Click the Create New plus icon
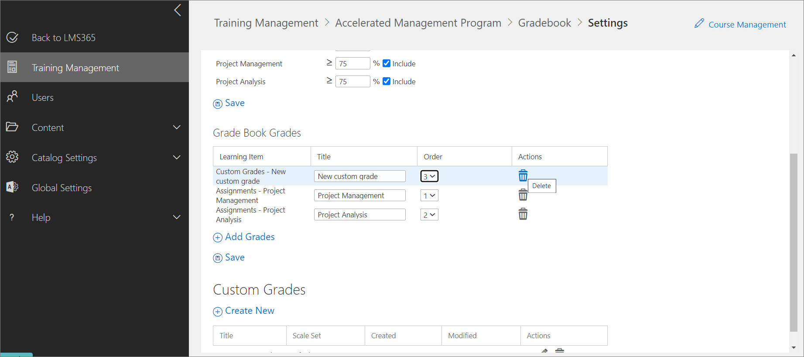 218,312
